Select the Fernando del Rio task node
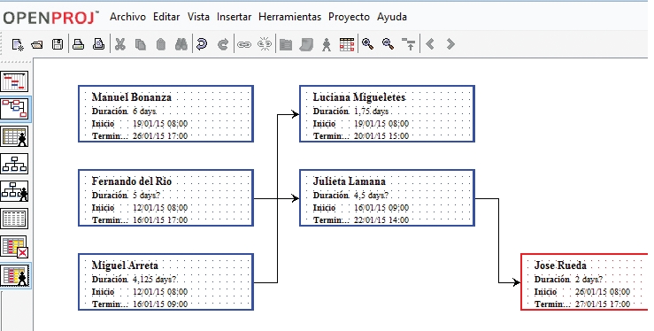 pyautogui.click(x=166, y=198)
